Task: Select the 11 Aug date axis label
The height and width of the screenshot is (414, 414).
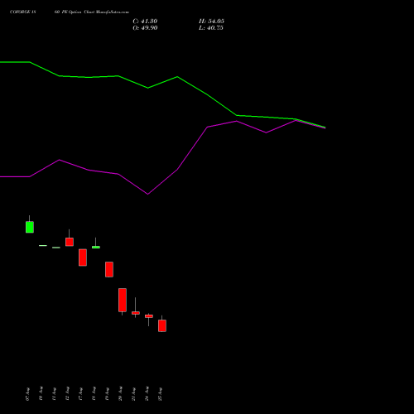Action: coord(54,394)
